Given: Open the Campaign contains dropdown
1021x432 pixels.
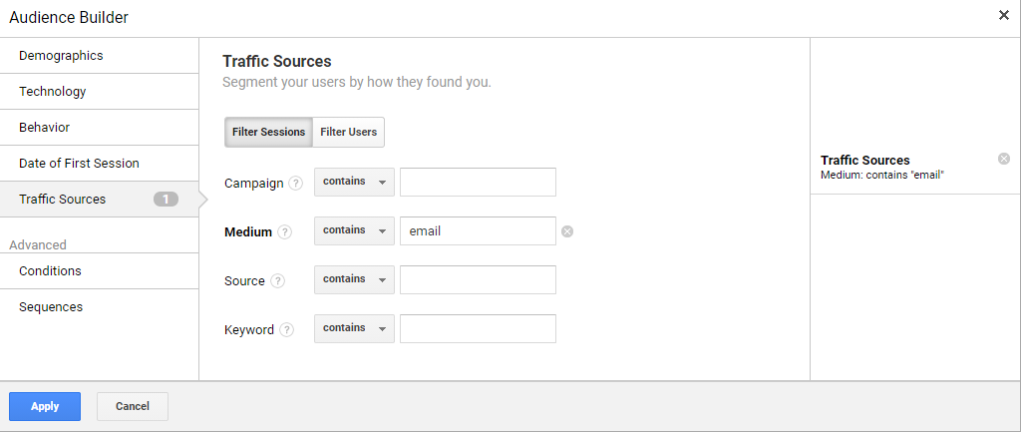Looking at the screenshot, I should click(354, 182).
